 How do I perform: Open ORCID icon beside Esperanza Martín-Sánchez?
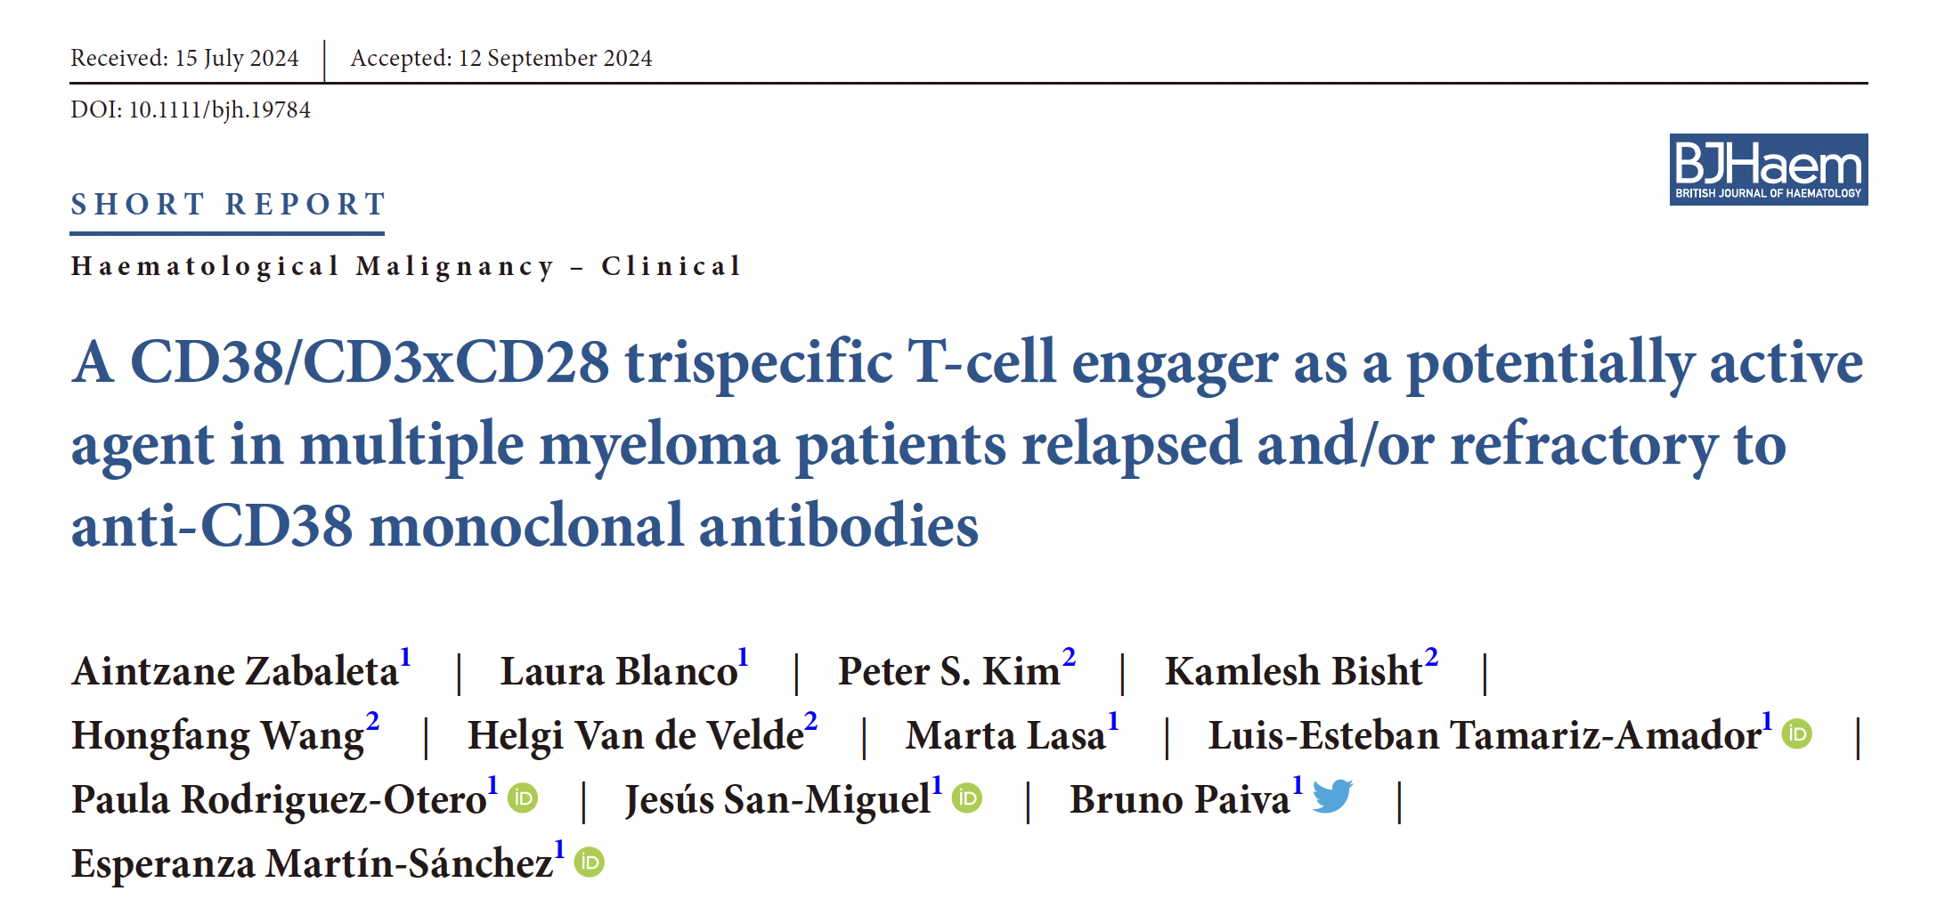[589, 862]
